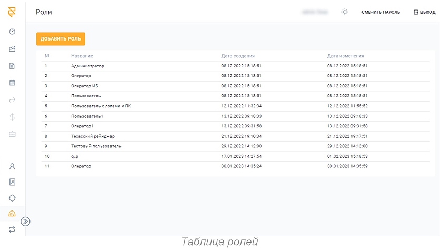Viewport: 442px width, 251px height.
Task: Click the highlighted orange roles sidebar icon
Action: [x=12, y=214]
